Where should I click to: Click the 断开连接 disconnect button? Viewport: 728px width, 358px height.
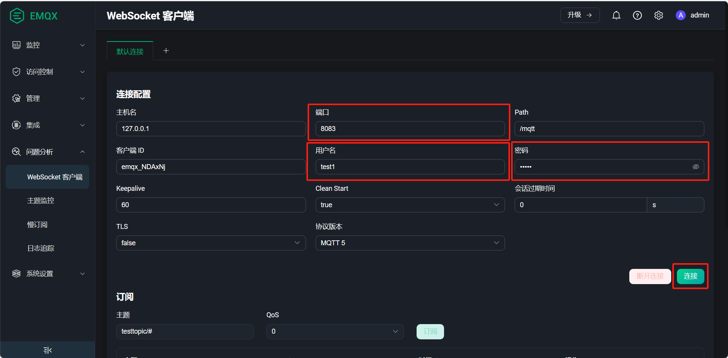coord(650,276)
